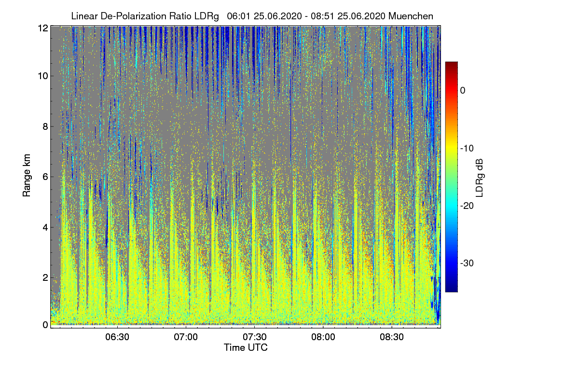Click the -10 colorbar label
The width and height of the screenshot is (579, 386).
coord(467,148)
